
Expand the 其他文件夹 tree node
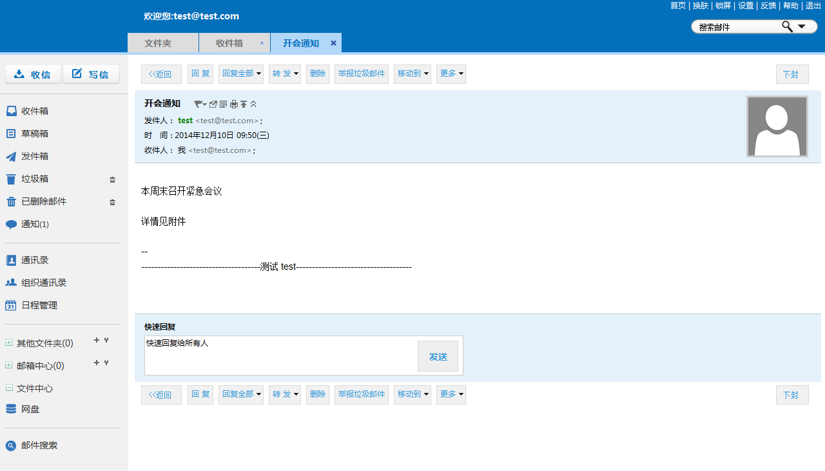9,343
